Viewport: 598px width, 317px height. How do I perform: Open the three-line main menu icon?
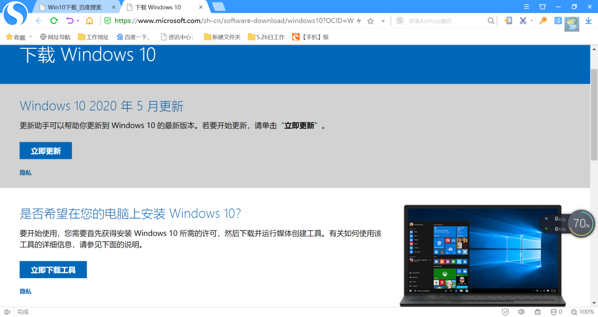coord(527,6)
